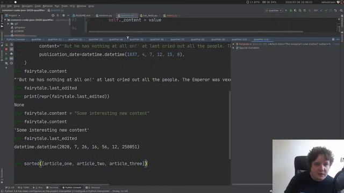Click the console settings wrench icon
Screen dimensions: 344x193
[6, 63]
